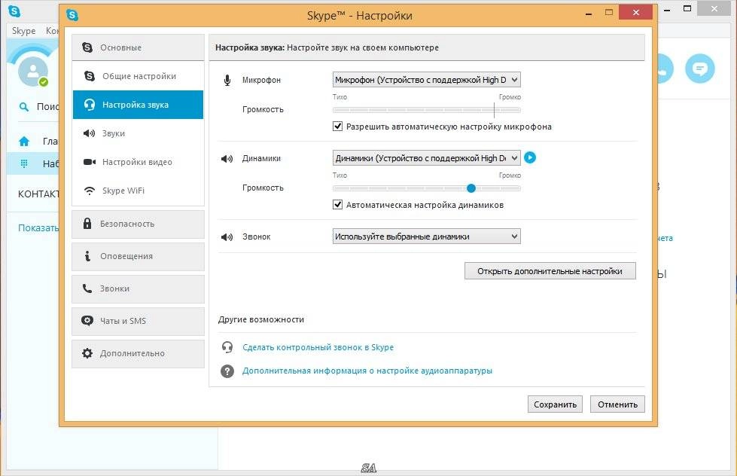This screenshot has width=737, height=476.
Task: Expand the Звонки section
Action: point(138,288)
